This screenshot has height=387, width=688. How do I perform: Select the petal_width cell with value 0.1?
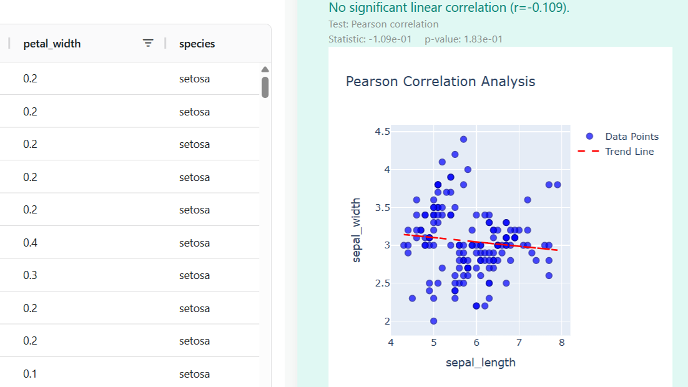(30, 374)
